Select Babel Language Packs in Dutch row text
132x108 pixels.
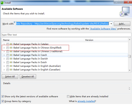pyautogui.click(x=30, y=62)
